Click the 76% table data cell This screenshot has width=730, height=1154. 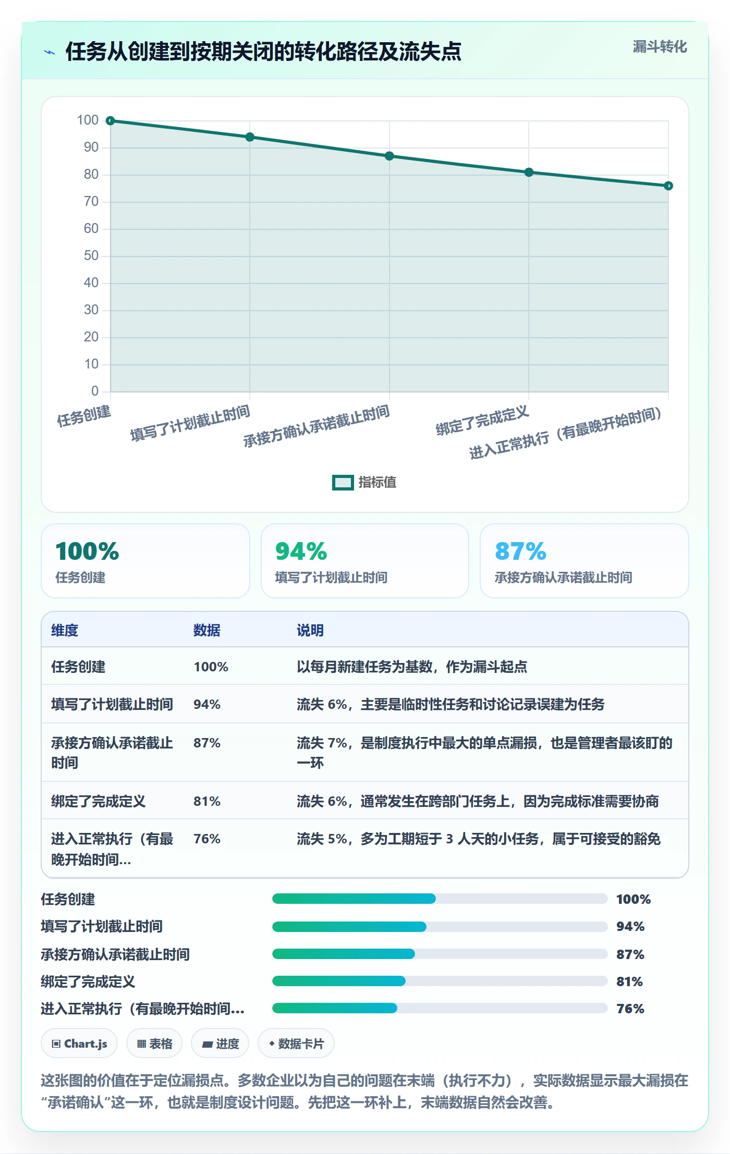[207, 839]
